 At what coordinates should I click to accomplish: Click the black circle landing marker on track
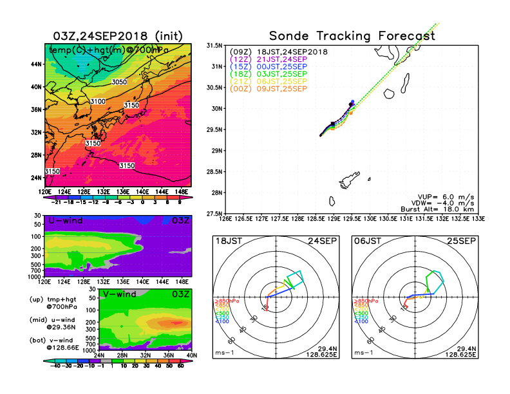point(350,104)
